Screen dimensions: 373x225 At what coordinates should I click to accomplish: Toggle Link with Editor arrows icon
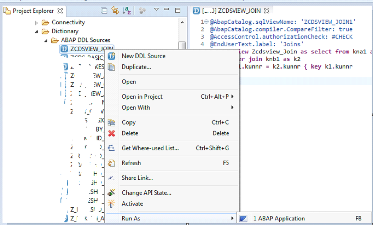[116, 11]
